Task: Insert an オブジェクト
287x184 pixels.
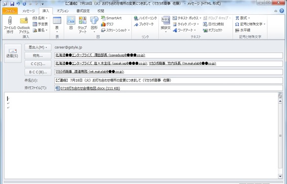Action: click(x=213, y=30)
